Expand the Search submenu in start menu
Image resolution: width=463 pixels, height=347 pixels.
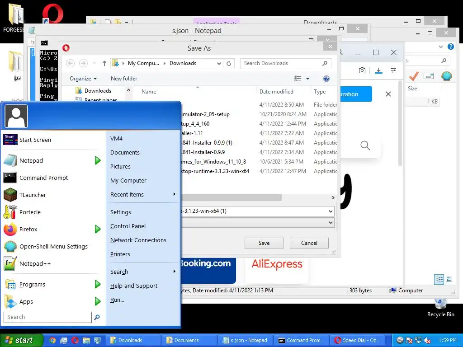point(143,272)
